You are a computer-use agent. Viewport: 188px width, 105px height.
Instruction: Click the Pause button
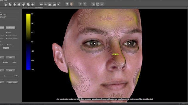11,71
